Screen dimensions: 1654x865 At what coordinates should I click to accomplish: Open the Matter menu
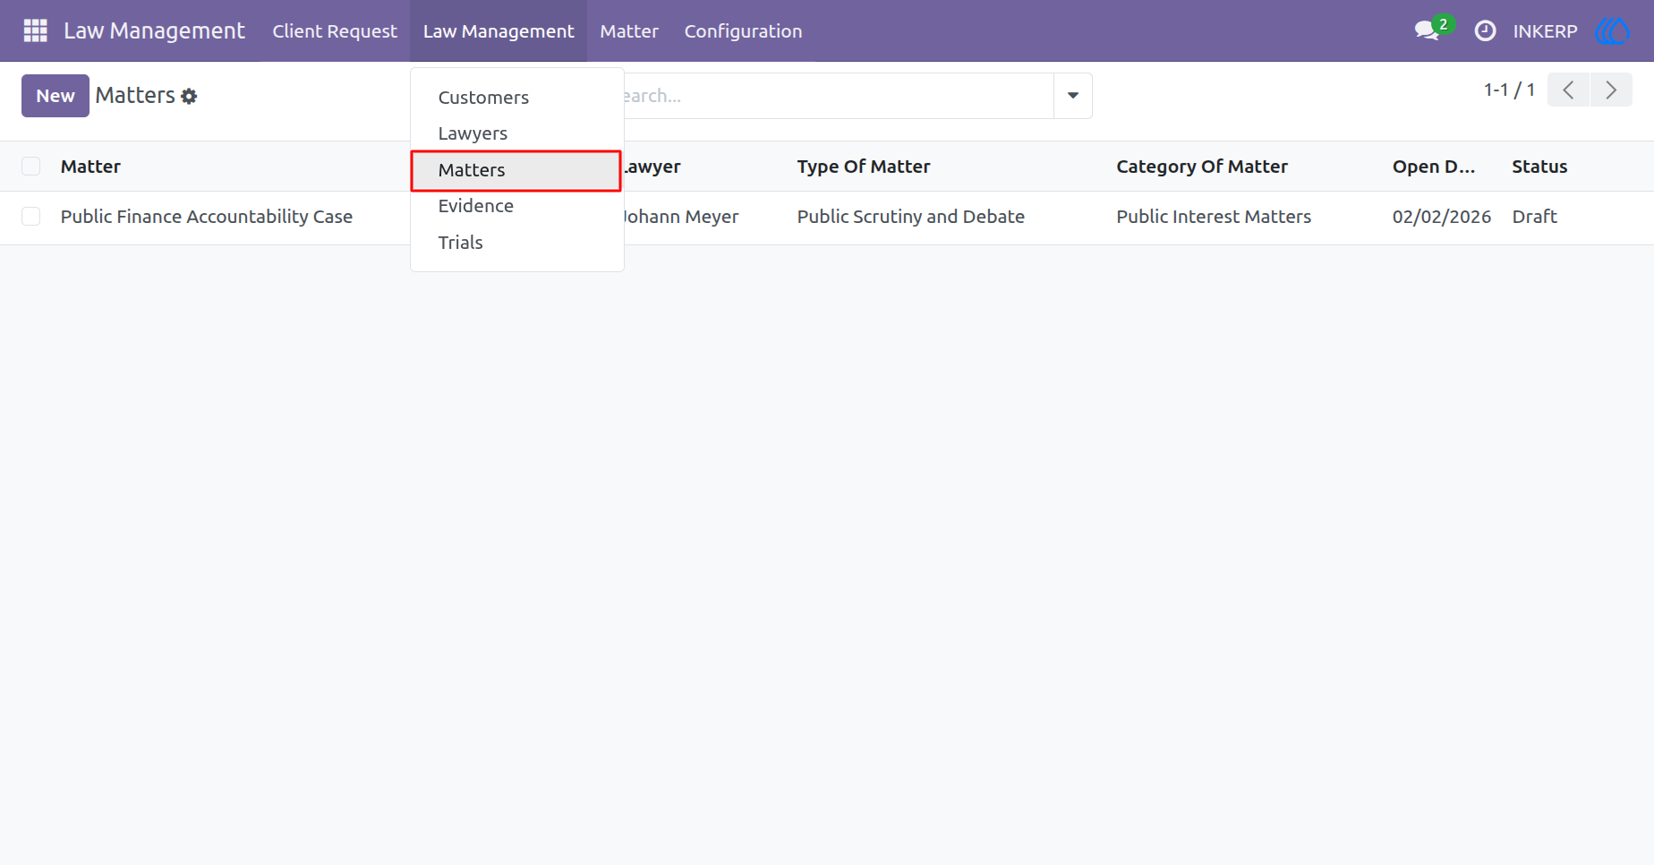tap(629, 30)
